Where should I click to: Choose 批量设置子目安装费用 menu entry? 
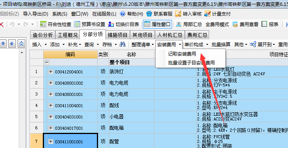click(191, 63)
